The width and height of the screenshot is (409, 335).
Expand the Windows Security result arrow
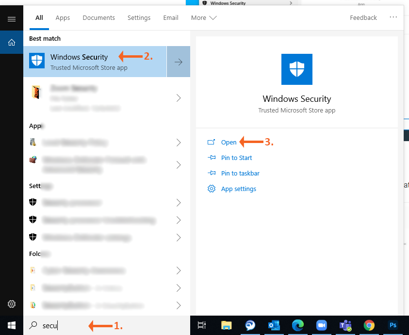pos(178,62)
